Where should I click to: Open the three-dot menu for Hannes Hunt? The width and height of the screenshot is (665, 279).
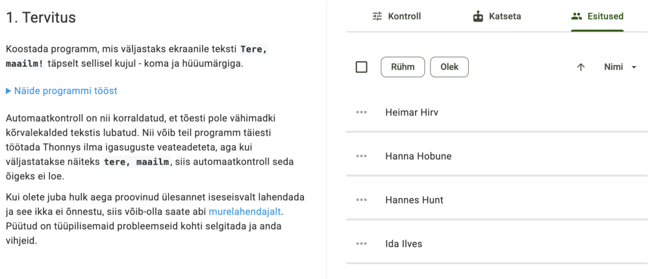pyautogui.click(x=362, y=200)
